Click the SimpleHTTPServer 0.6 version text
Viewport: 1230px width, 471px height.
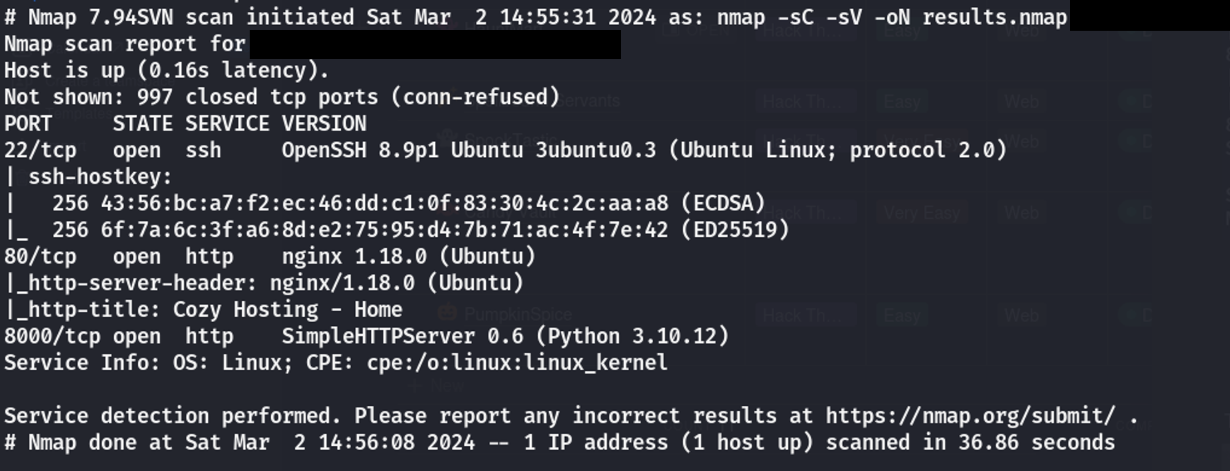[x=402, y=336]
